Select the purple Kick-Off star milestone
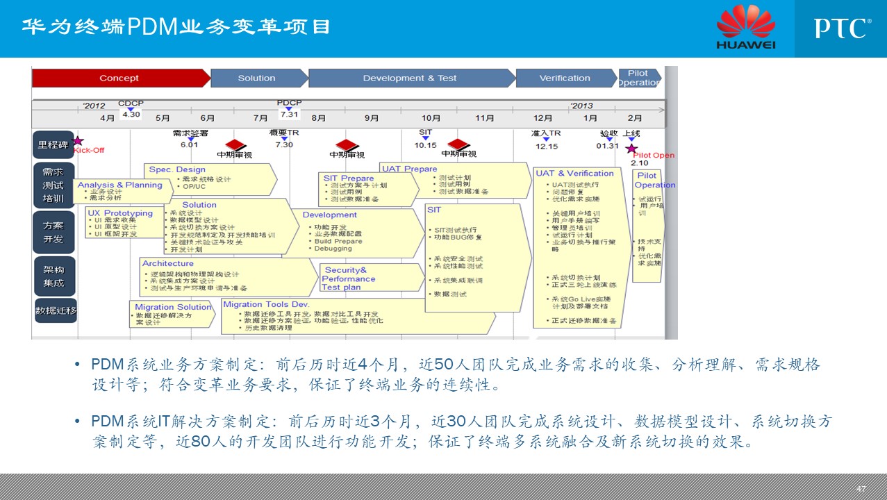Image resolution: width=887 pixels, height=500 pixels. (x=78, y=141)
